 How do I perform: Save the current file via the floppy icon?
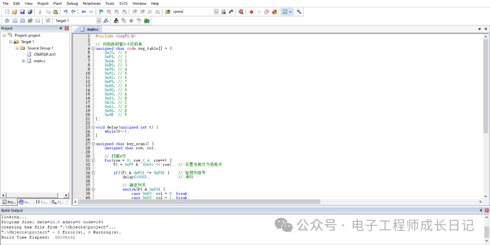[x=22, y=11]
